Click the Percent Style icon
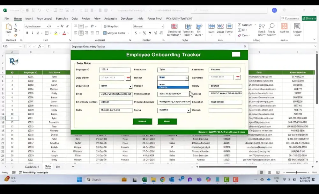Image resolution: width=319 pixels, height=194 pixels. (144, 32)
